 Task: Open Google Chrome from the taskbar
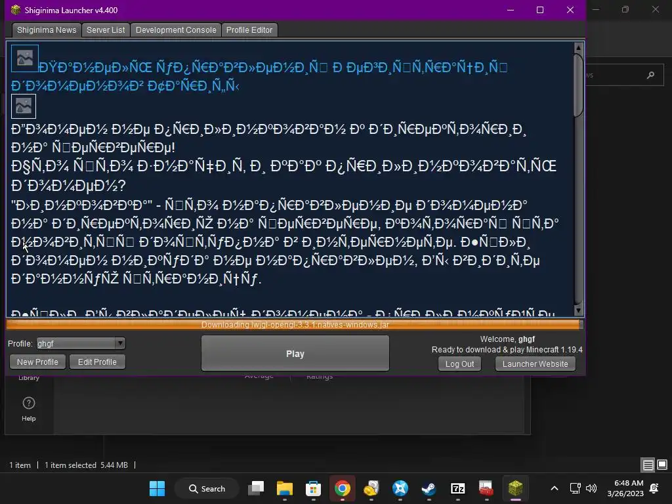pyautogui.click(x=343, y=488)
